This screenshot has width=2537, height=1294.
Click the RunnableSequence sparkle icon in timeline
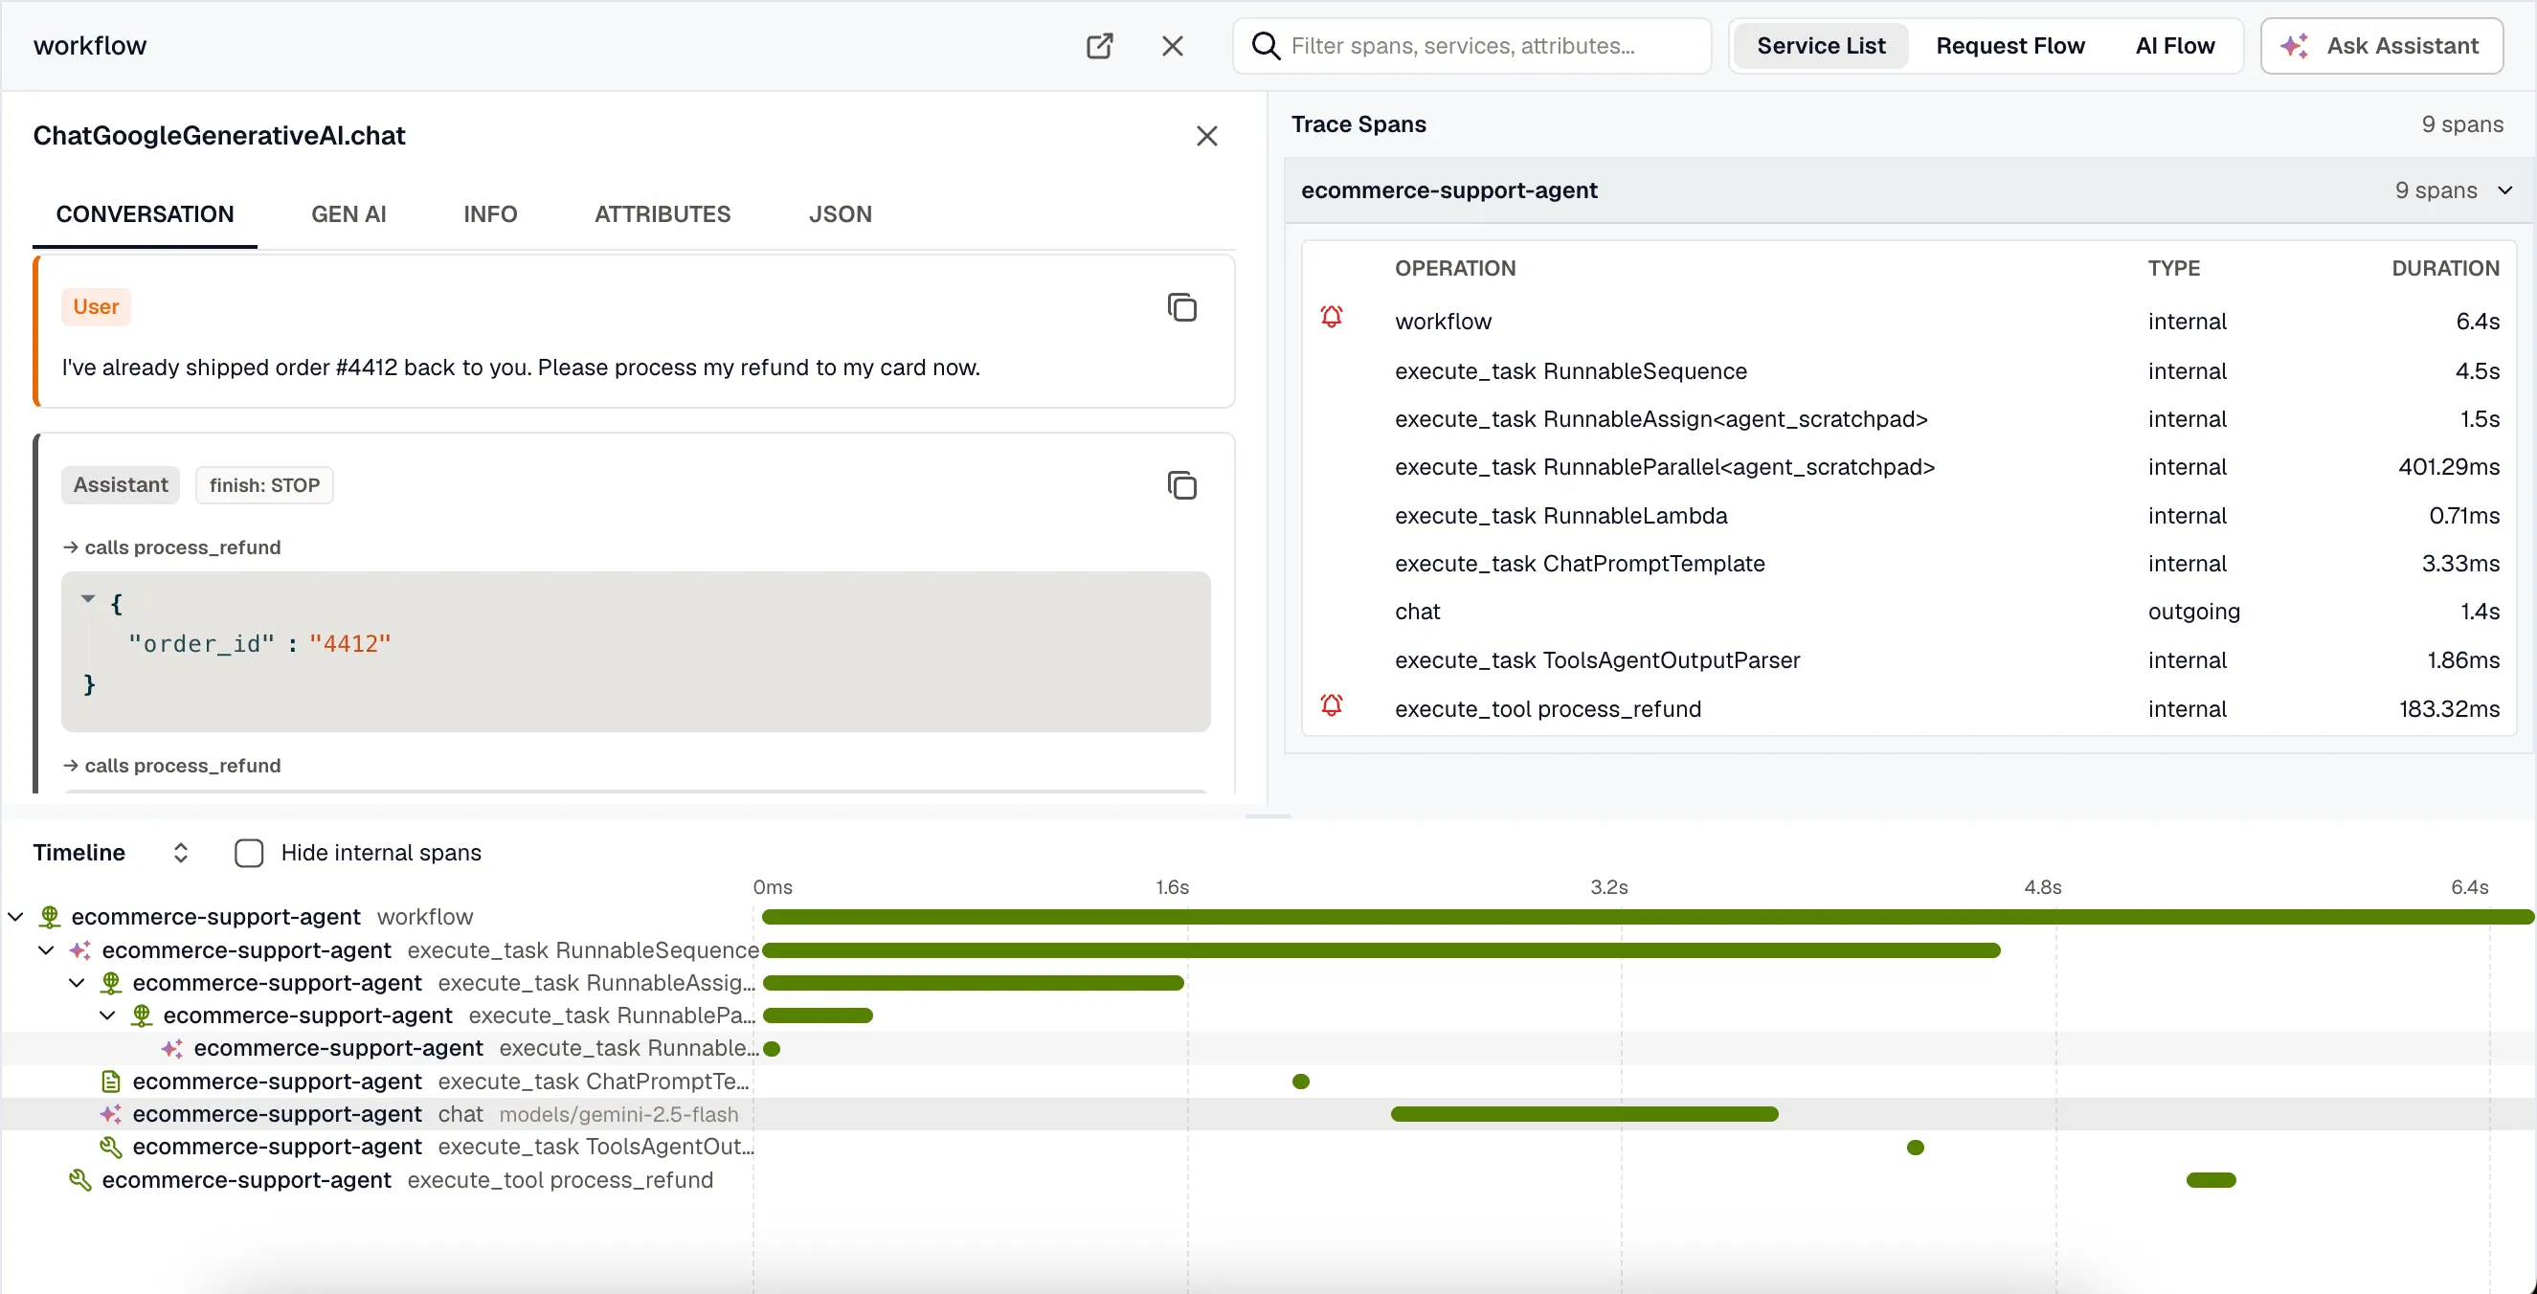coord(79,950)
